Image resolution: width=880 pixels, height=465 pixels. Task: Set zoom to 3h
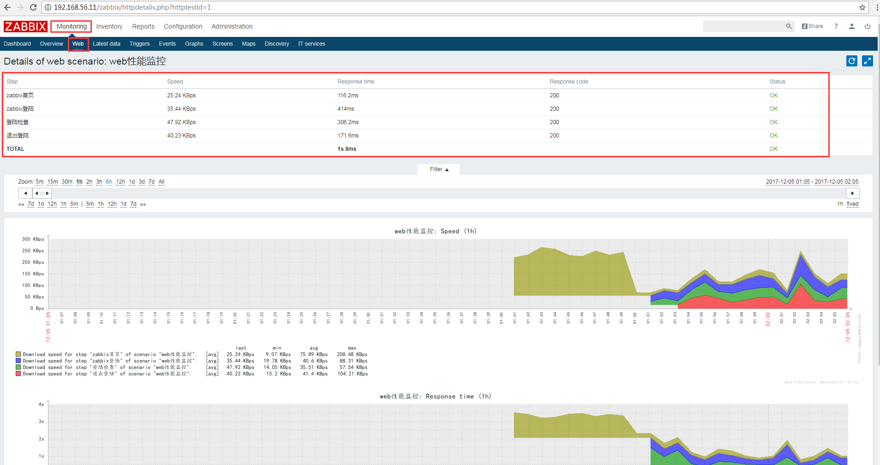(x=99, y=182)
